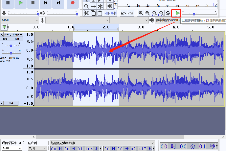Open the MME audio host dropdown
The height and width of the screenshot is (151, 226).
coord(20,20)
